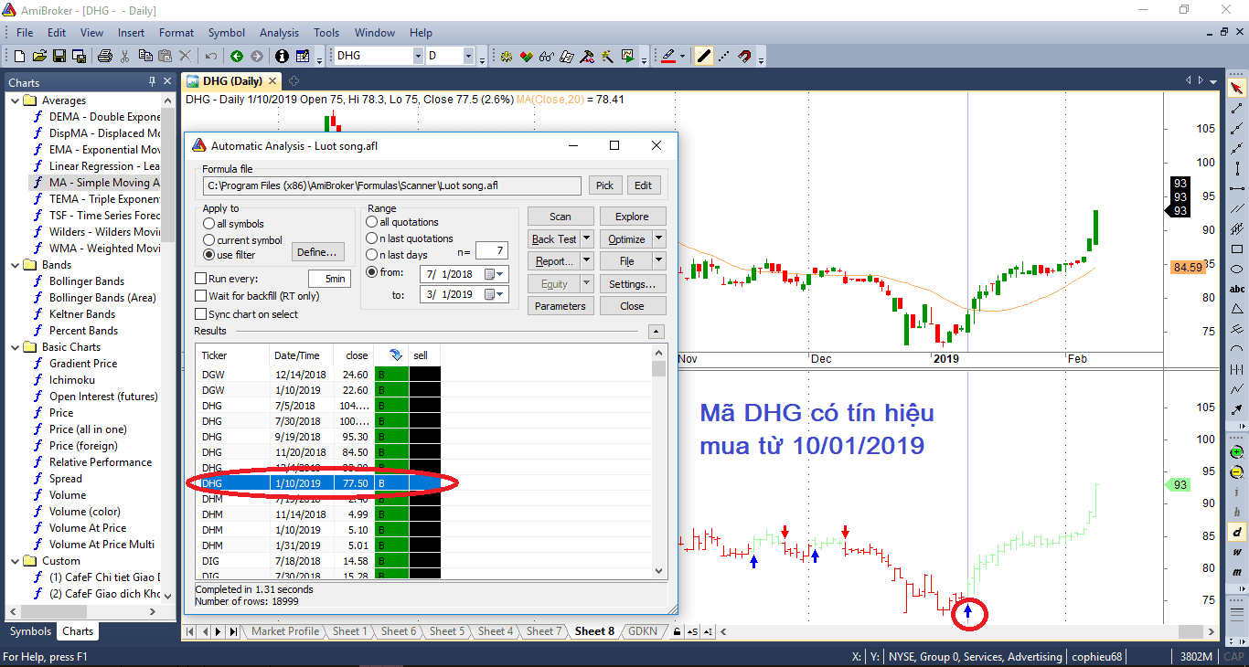
Task: Open the 'from' date picker dropdown
Action: click(x=494, y=274)
